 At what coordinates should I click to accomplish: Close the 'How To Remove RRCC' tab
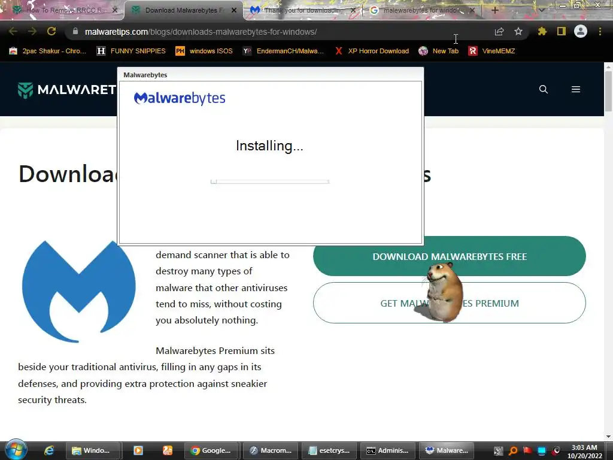(x=115, y=11)
